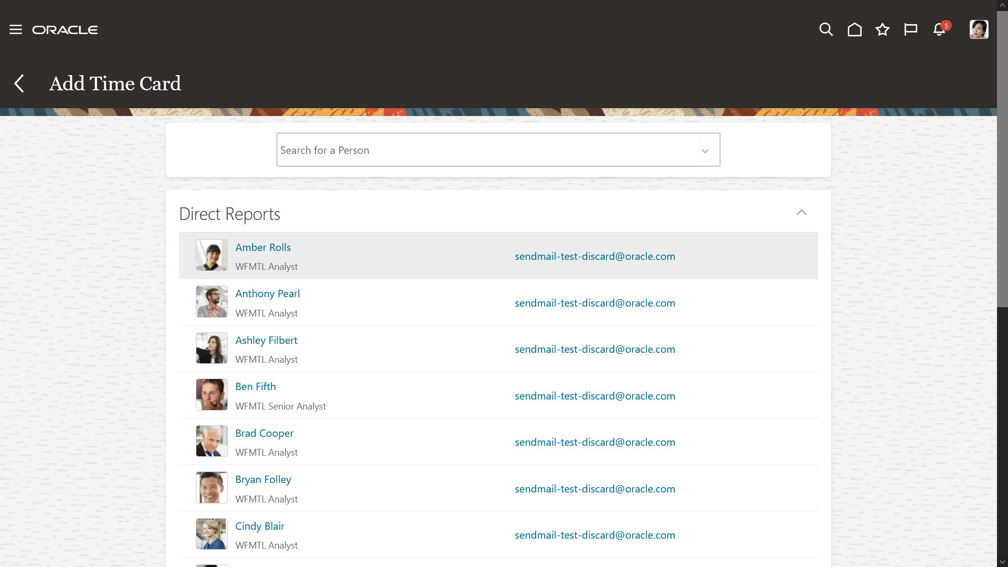
Task: Click the search magnifier icon
Action: [x=826, y=29]
